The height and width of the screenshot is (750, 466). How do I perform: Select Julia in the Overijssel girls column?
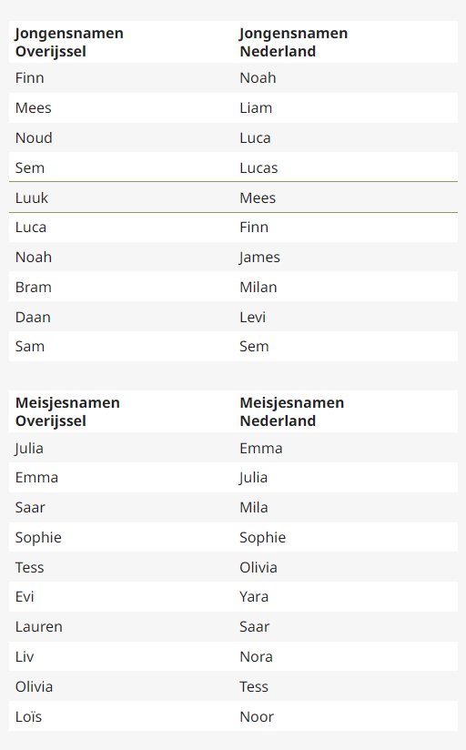[29, 449]
